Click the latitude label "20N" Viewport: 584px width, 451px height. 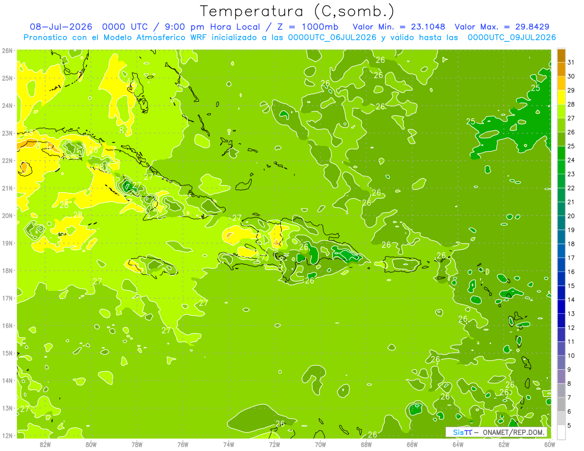[7, 216]
